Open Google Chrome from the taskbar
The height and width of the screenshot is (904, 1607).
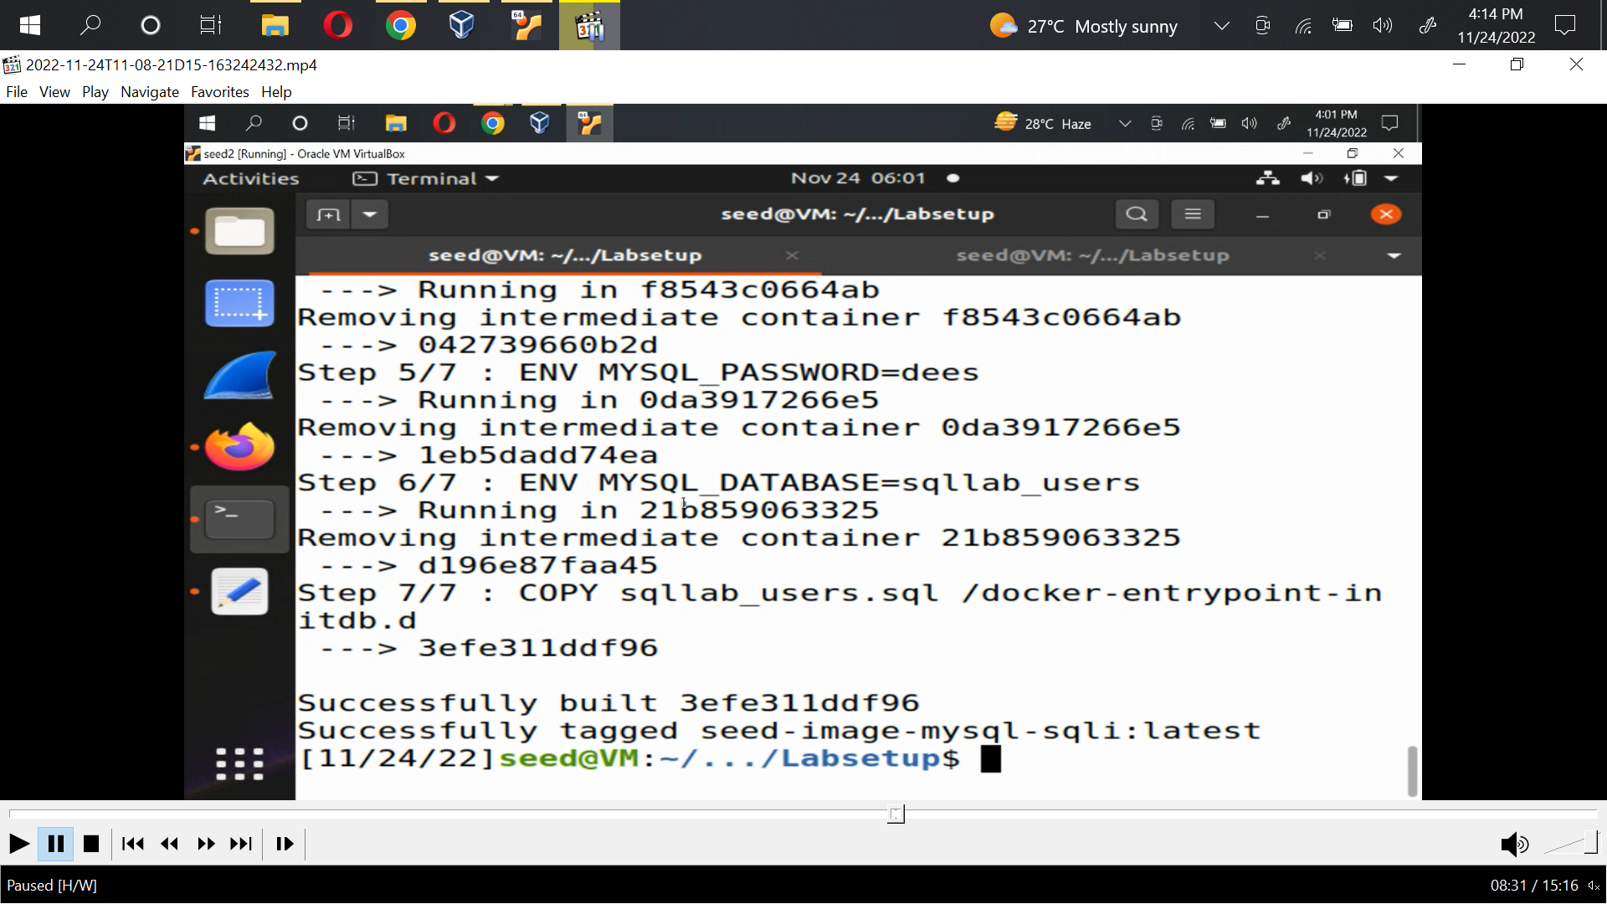[401, 26]
